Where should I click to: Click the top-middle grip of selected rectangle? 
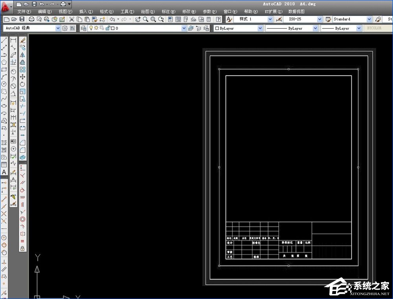click(288, 69)
